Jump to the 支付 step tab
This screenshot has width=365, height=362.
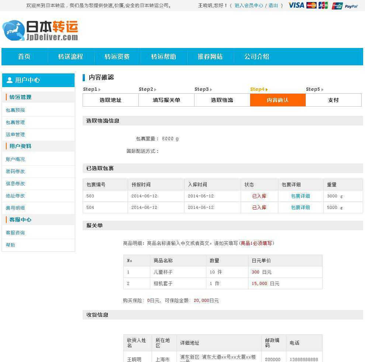pos(333,100)
